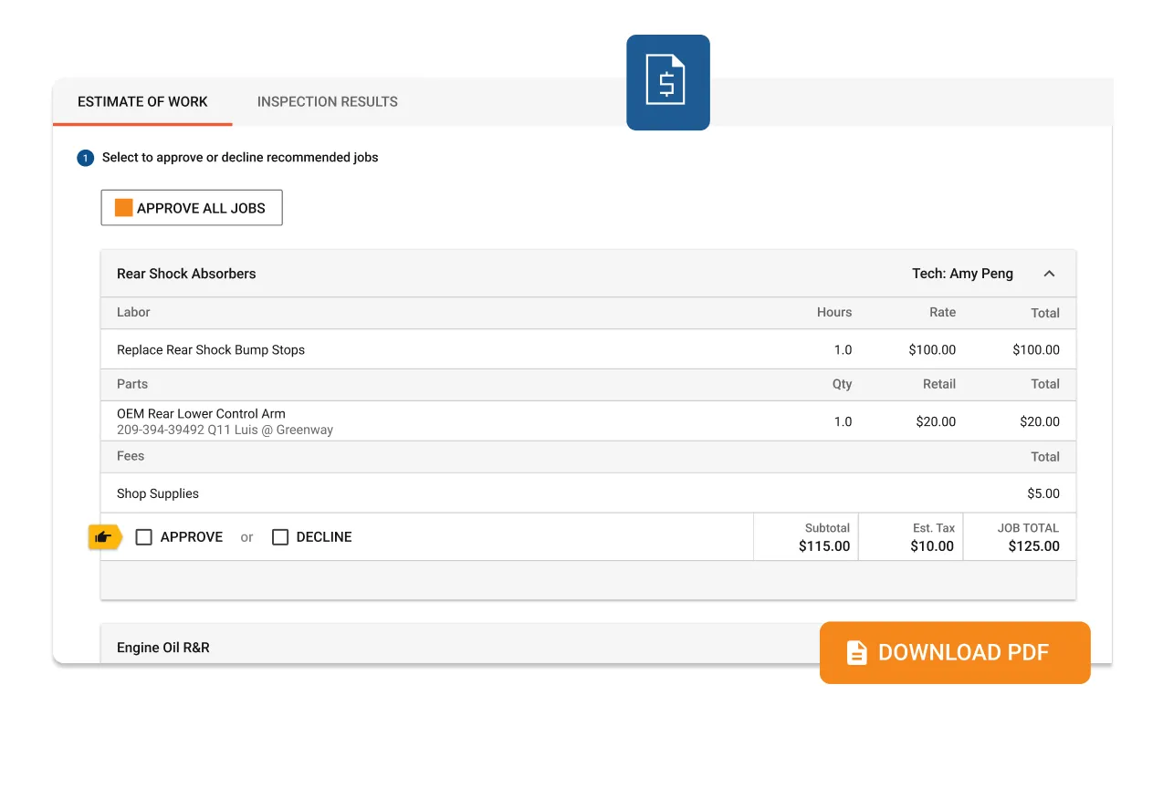The image size is (1163, 799).
Task: Click the Parts section heading
Action: (x=132, y=384)
